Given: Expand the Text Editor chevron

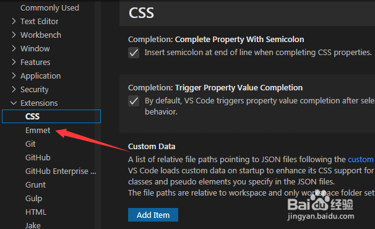Looking at the screenshot, I should (x=14, y=21).
